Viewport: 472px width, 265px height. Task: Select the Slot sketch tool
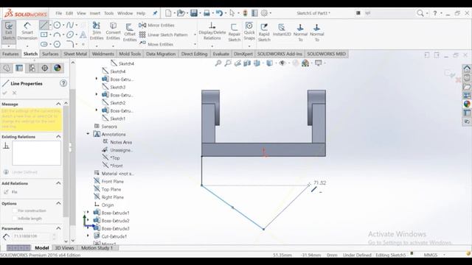pos(44,44)
